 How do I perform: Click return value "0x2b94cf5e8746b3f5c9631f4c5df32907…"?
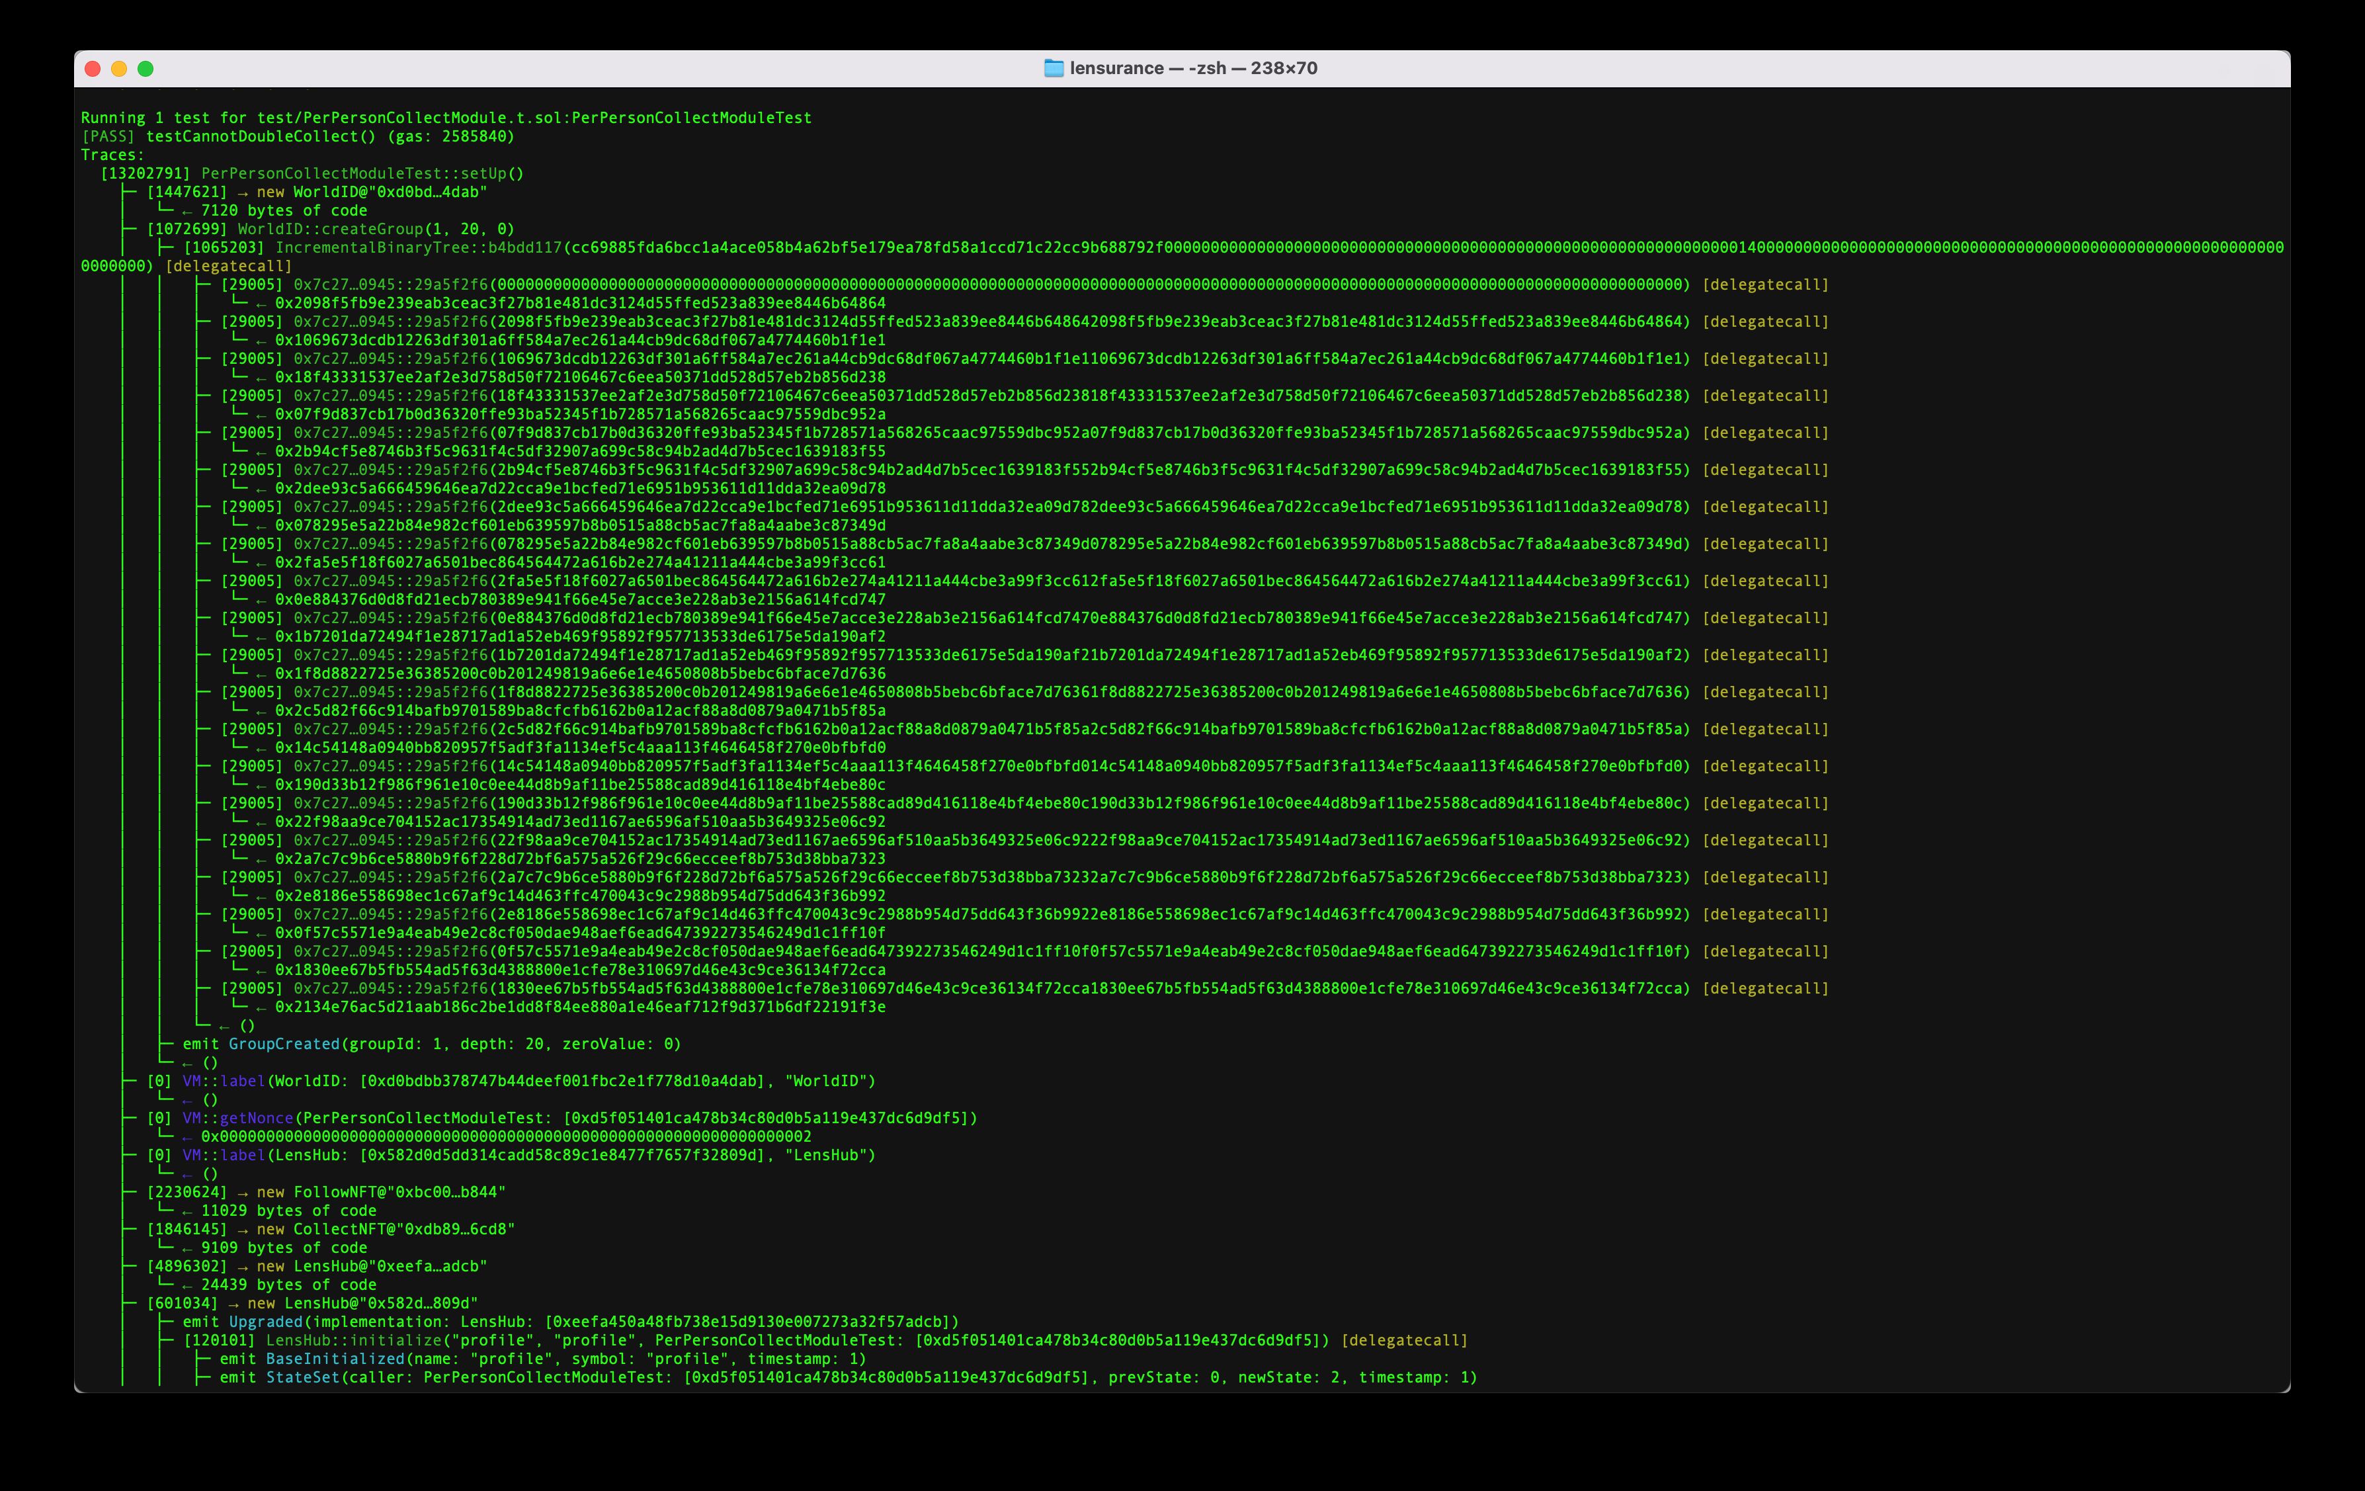[x=581, y=452]
